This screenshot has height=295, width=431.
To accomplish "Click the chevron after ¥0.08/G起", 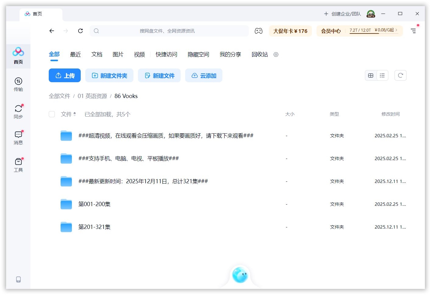I will click(x=397, y=30).
